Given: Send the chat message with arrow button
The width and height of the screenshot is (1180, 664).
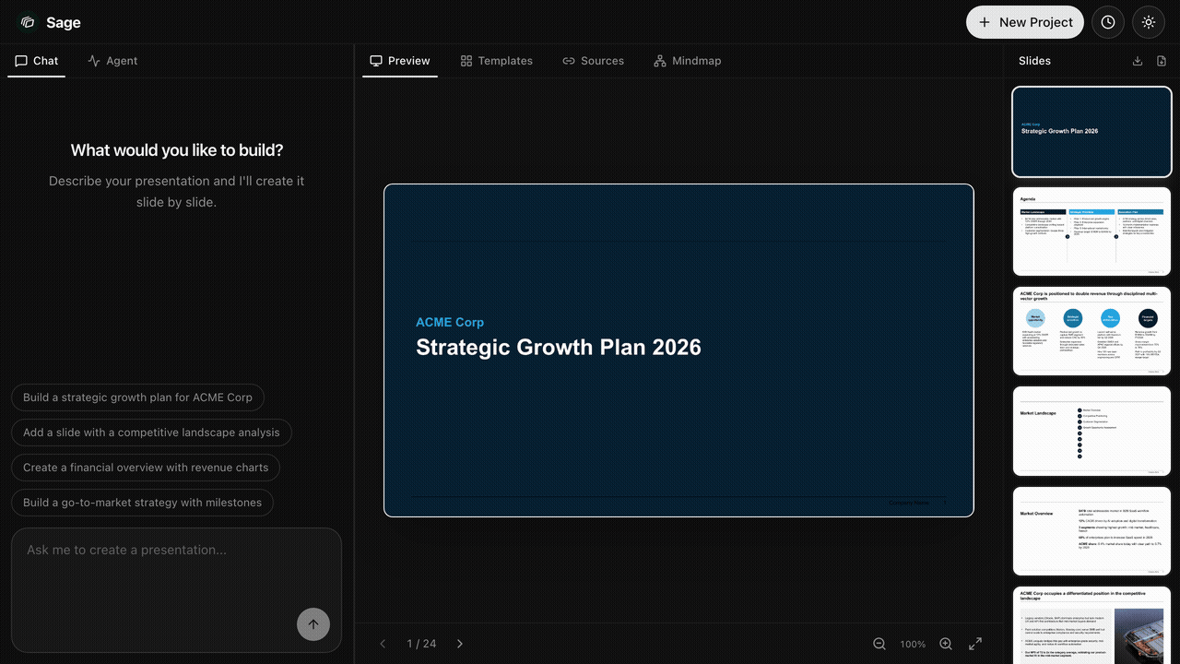Looking at the screenshot, I should (313, 624).
